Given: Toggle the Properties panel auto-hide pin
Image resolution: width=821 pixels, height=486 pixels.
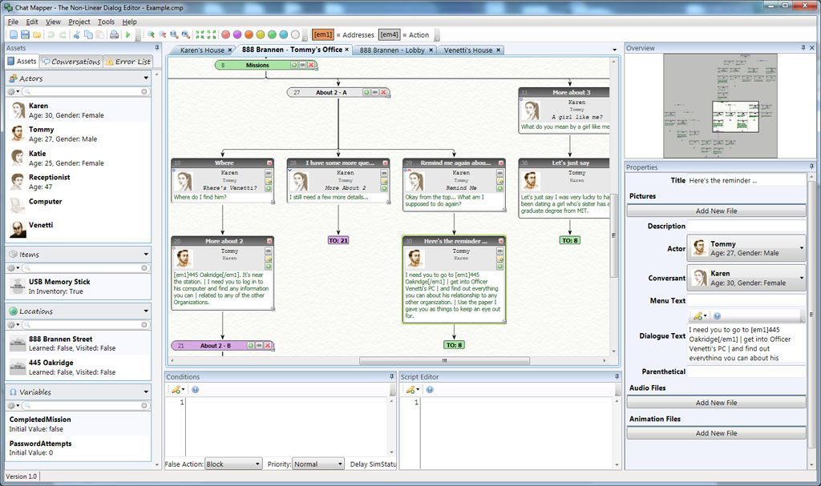Looking at the screenshot, I should tap(803, 167).
